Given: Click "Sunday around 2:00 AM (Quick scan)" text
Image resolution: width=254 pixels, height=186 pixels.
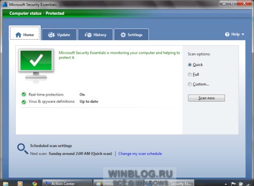Looking at the screenshot, I should [x=80, y=153].
